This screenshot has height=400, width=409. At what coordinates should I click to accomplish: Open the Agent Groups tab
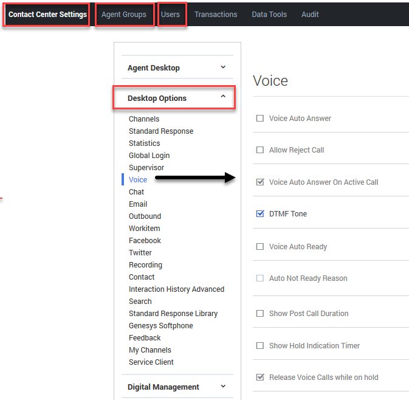pos(124,15)
